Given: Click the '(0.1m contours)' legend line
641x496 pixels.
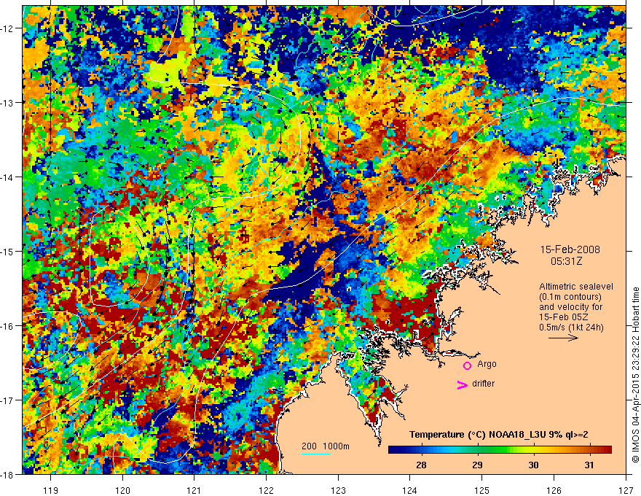Looking at the screenshot, I should (x=570, y=297).
